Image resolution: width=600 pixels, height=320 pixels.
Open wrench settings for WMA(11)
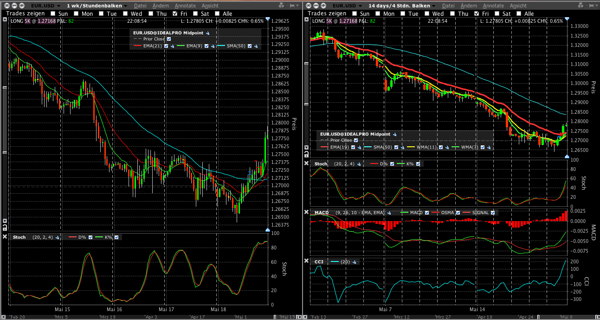(447, 147)
